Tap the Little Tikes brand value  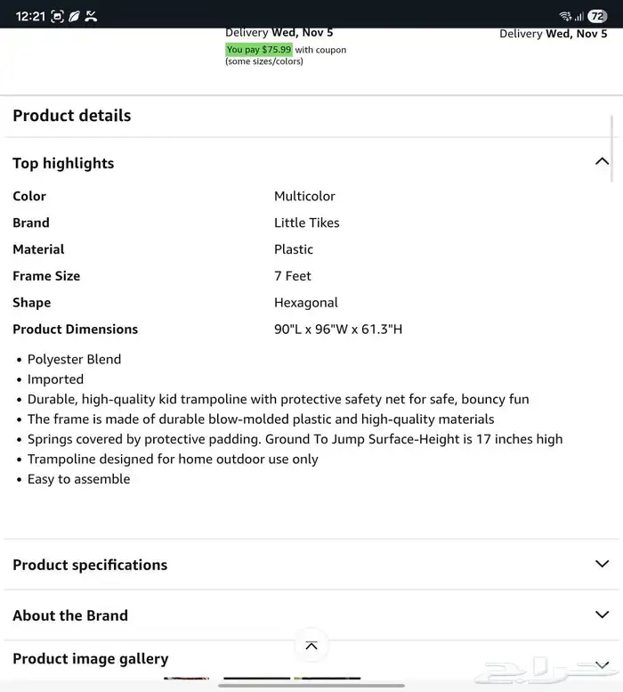point(306,223)
